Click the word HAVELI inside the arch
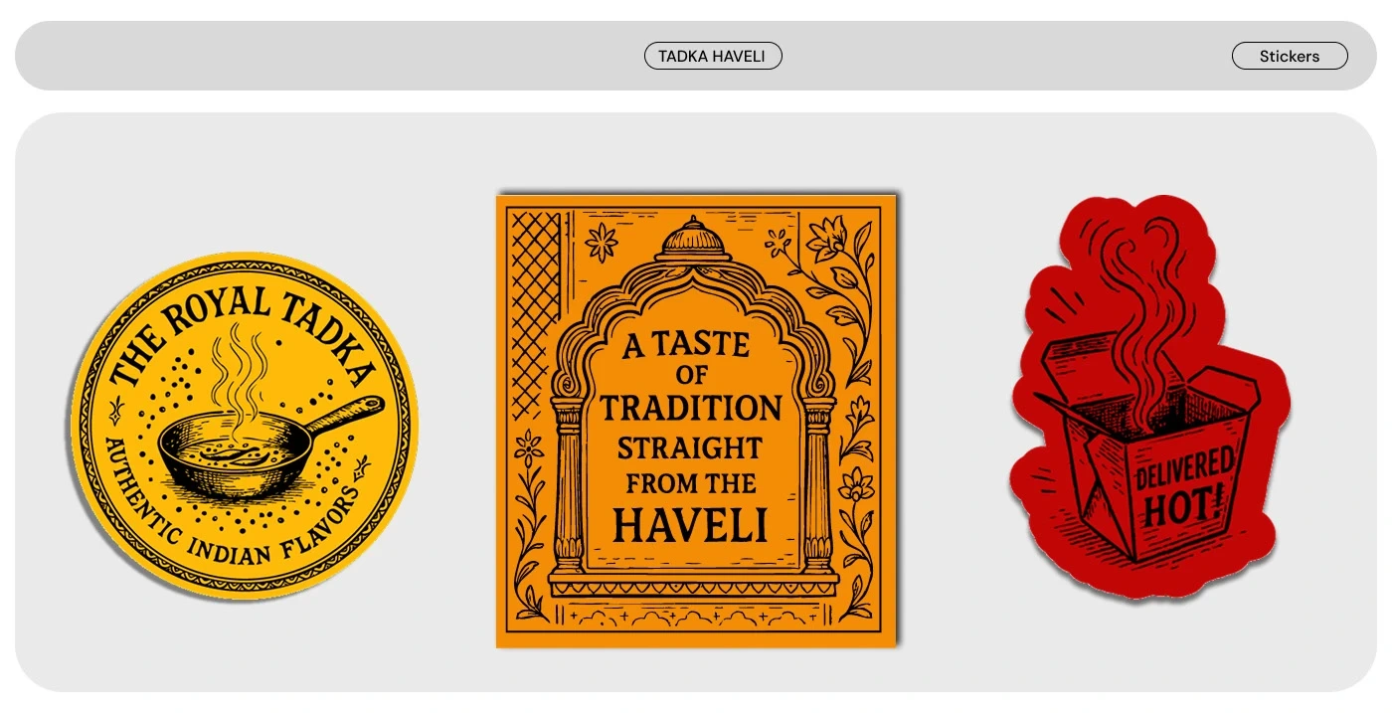Viewport: 1392px width, 713px height. pos(690,524)
